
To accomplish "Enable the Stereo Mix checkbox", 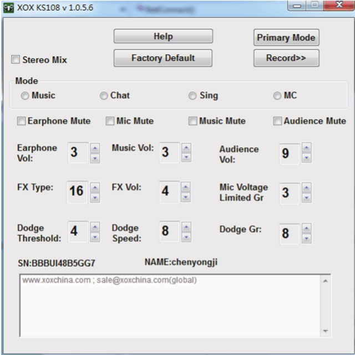I will [x=16, y=60].
